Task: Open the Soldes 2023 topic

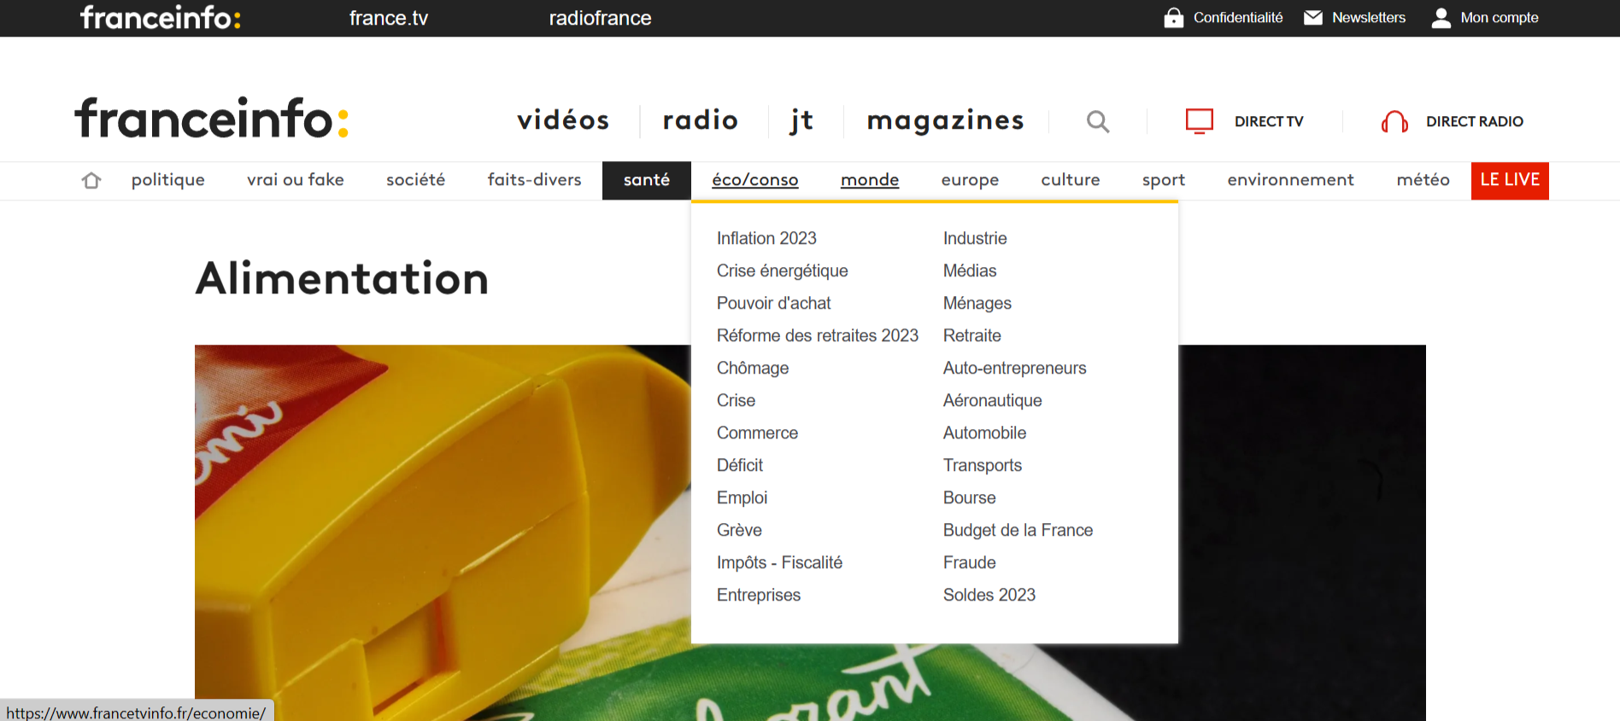Action: [989, 595]
